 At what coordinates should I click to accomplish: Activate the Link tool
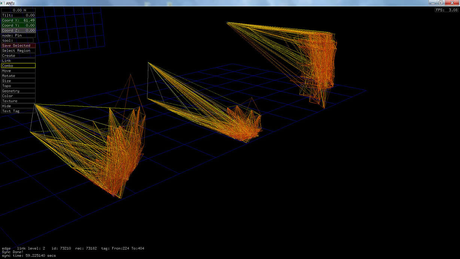[x=18, y=61]
